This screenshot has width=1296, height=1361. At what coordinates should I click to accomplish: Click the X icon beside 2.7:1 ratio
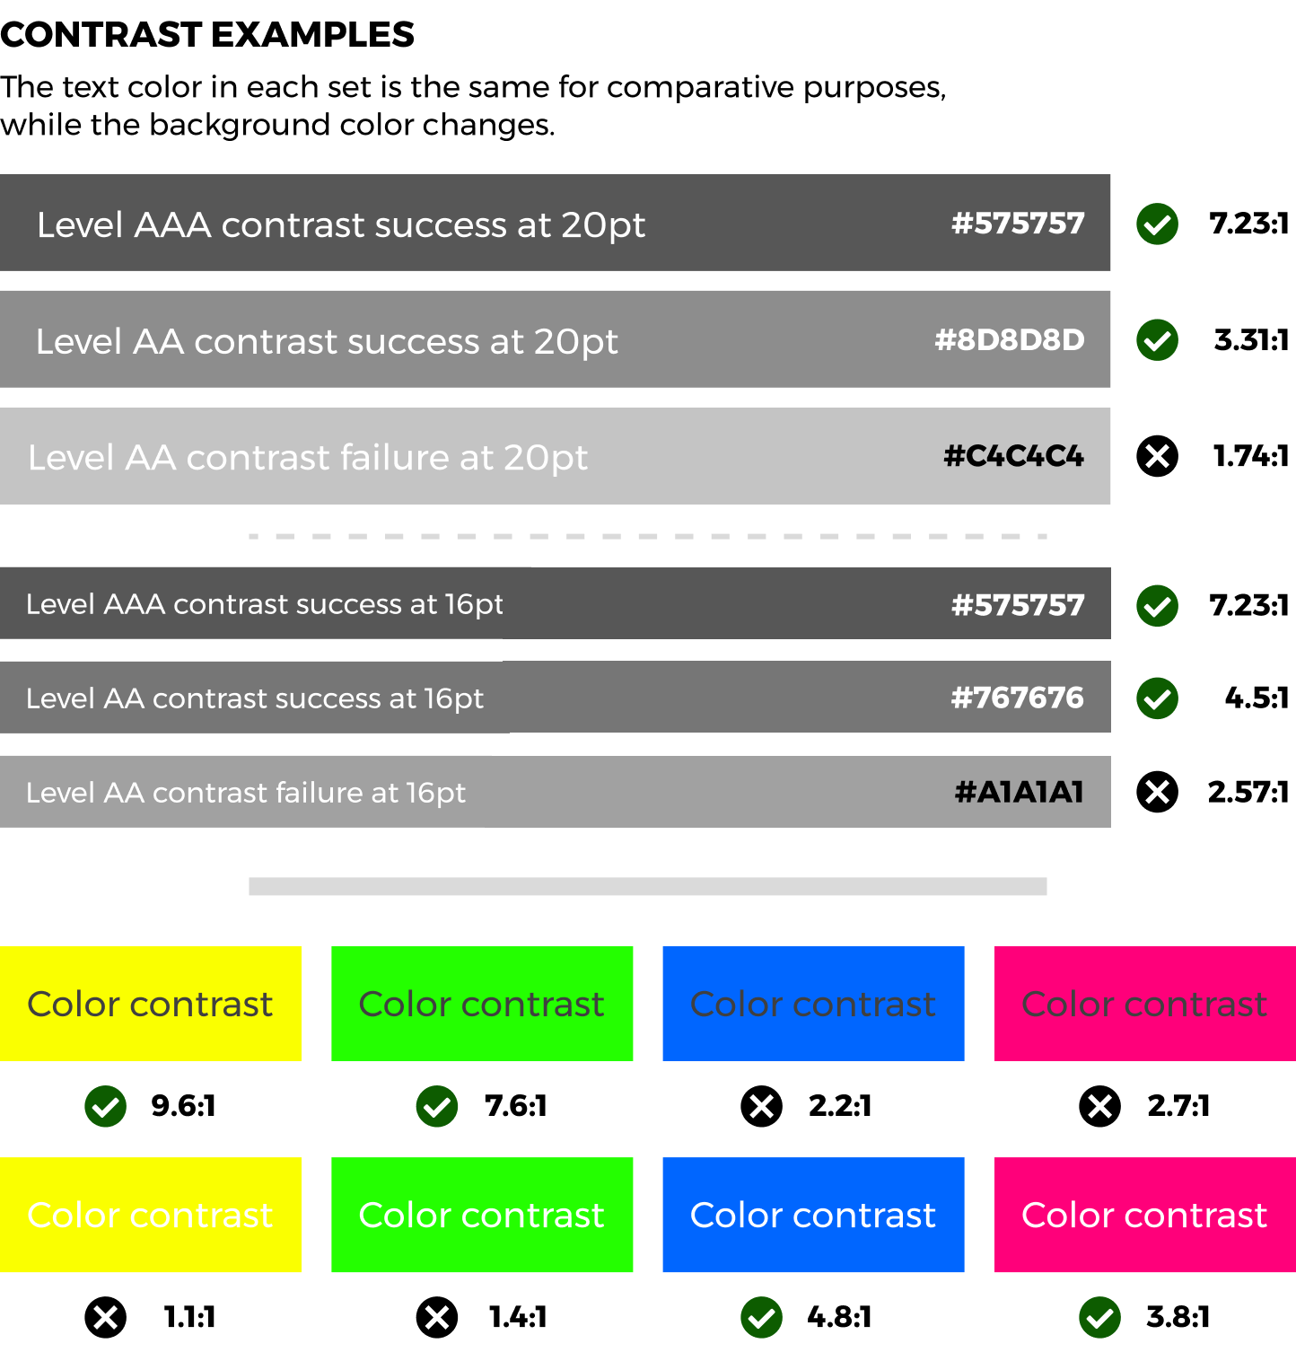pyautogui.click(x=1100, y=1106)
